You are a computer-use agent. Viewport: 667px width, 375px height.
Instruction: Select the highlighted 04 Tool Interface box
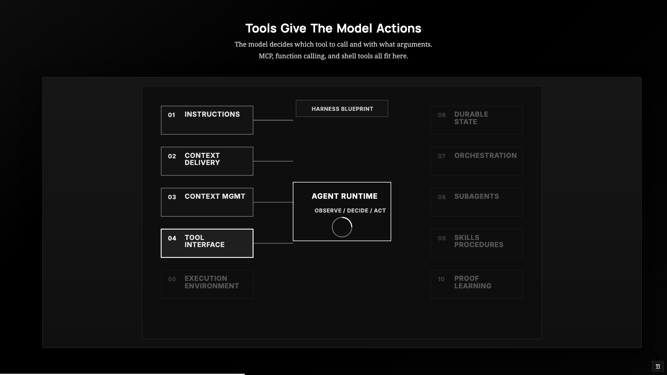pyautogui.click(x=207, y=243)
